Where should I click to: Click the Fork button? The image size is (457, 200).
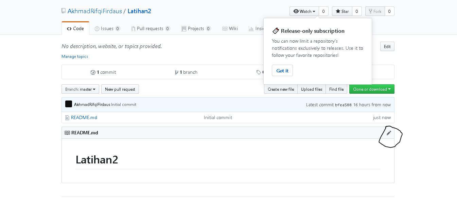coord(375,11)
